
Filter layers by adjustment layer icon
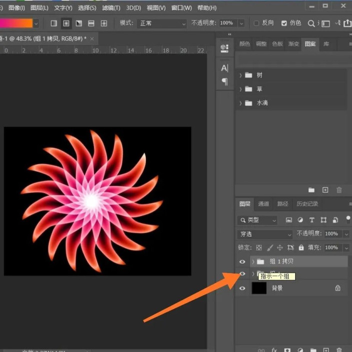tap(300, 220)
